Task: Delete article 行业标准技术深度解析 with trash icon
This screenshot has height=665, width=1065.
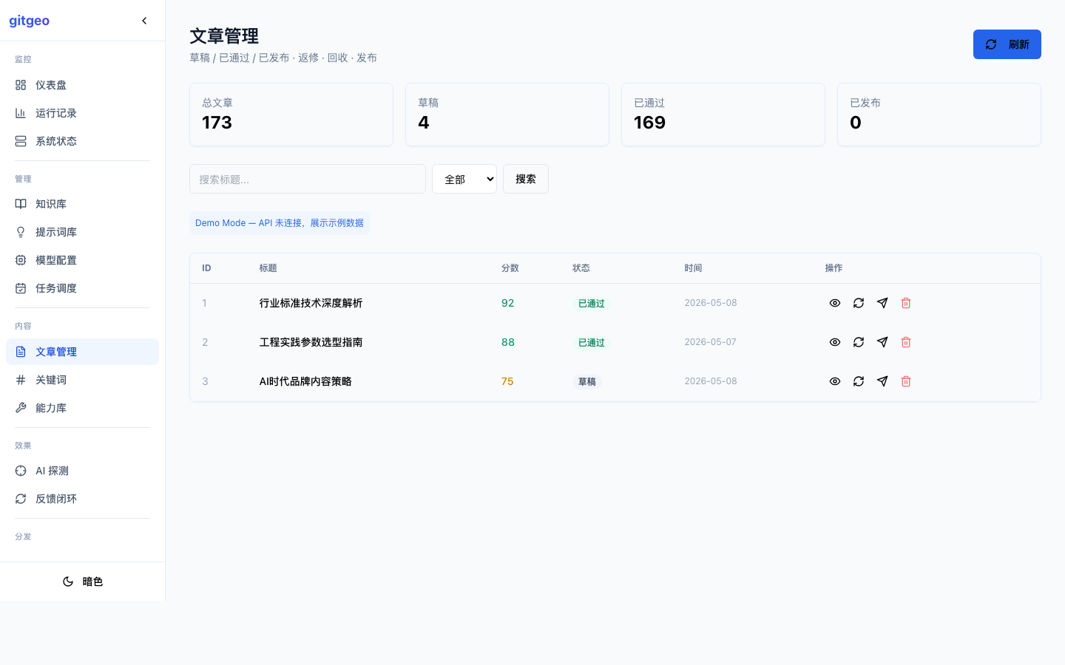Action: [906, 303]
